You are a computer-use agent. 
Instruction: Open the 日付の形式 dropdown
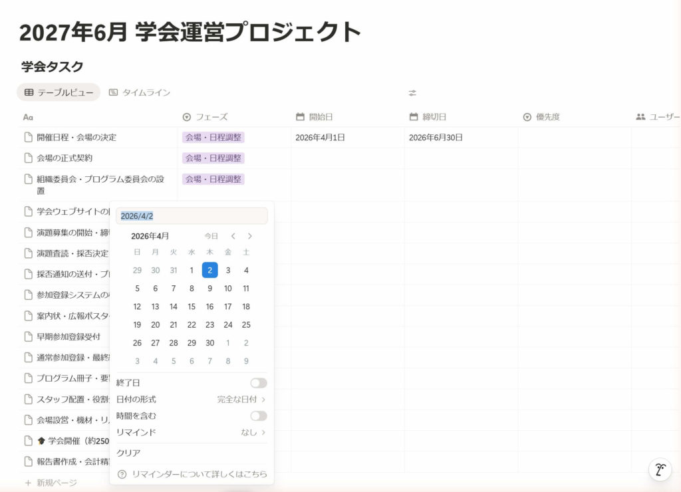tap(241, 400)
